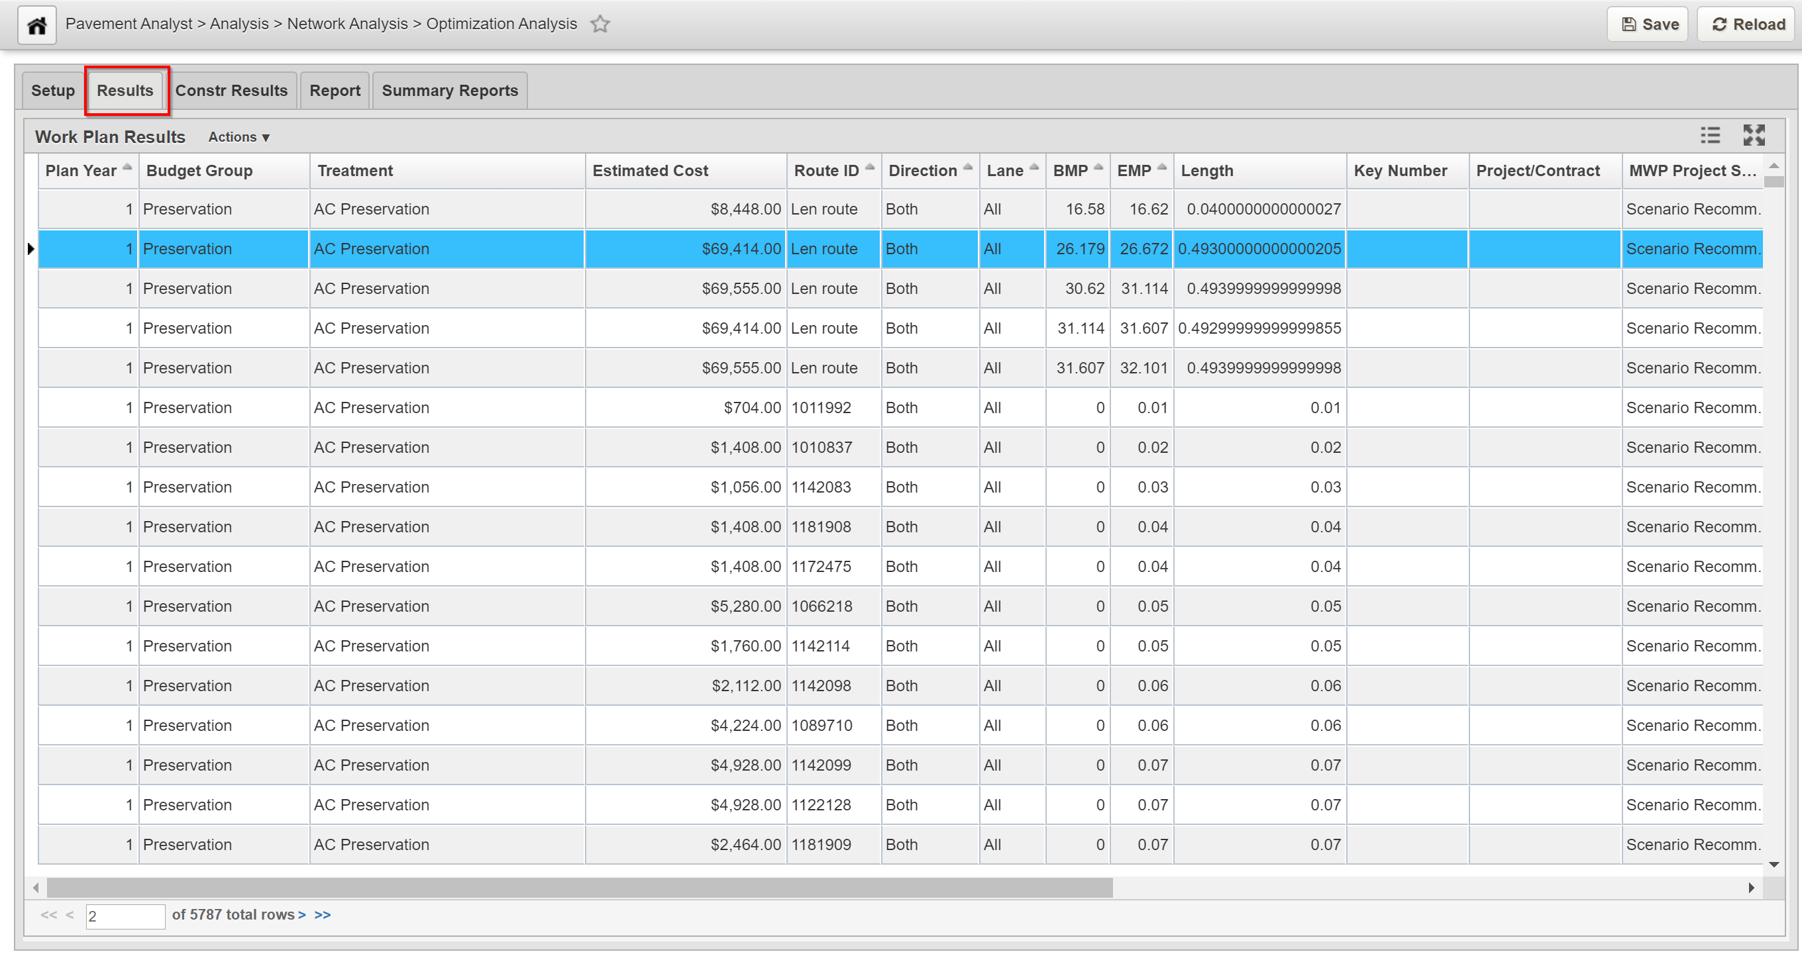Maximize the Work Plan Results pane
Image resolution: width=1802 pixels, height=956 pixels.
pos(1753,136)
